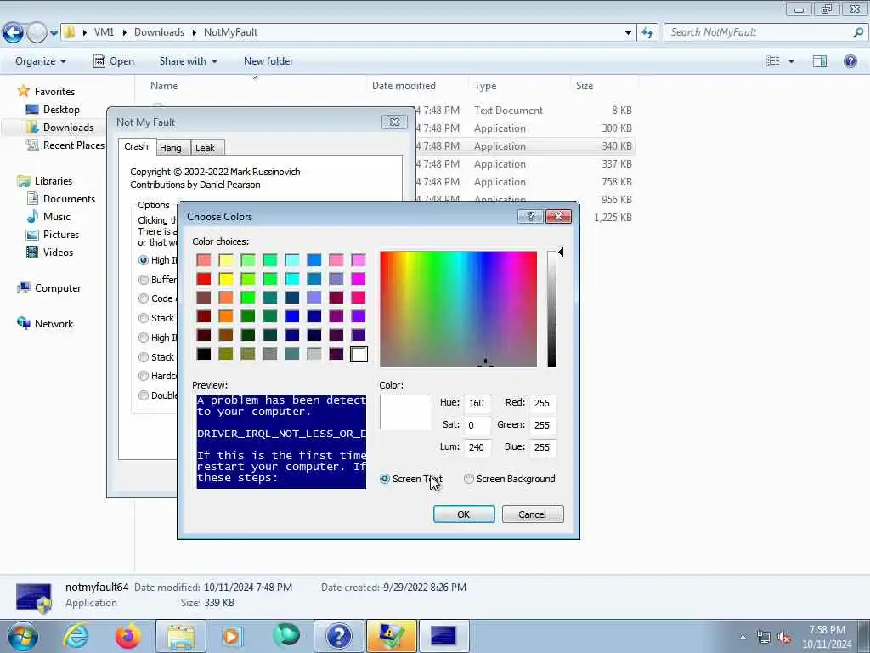Launch Firefox from taskbar
The width and height of the screenshot is (870, 653).
127,636
